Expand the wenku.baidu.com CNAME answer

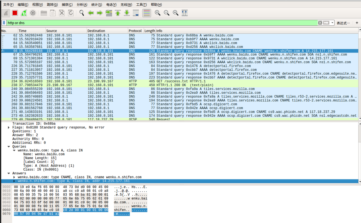(14, 177)
